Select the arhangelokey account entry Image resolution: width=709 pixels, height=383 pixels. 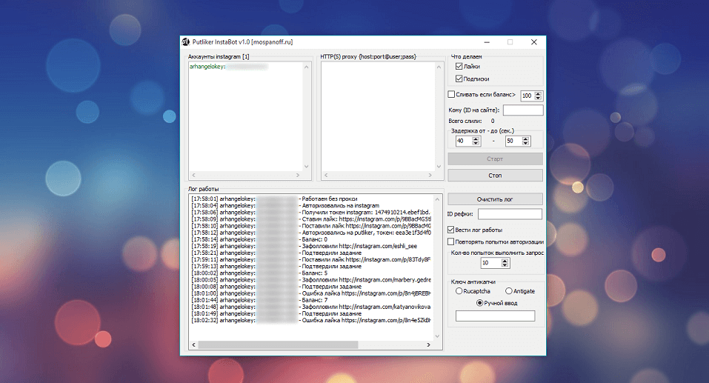229,67
